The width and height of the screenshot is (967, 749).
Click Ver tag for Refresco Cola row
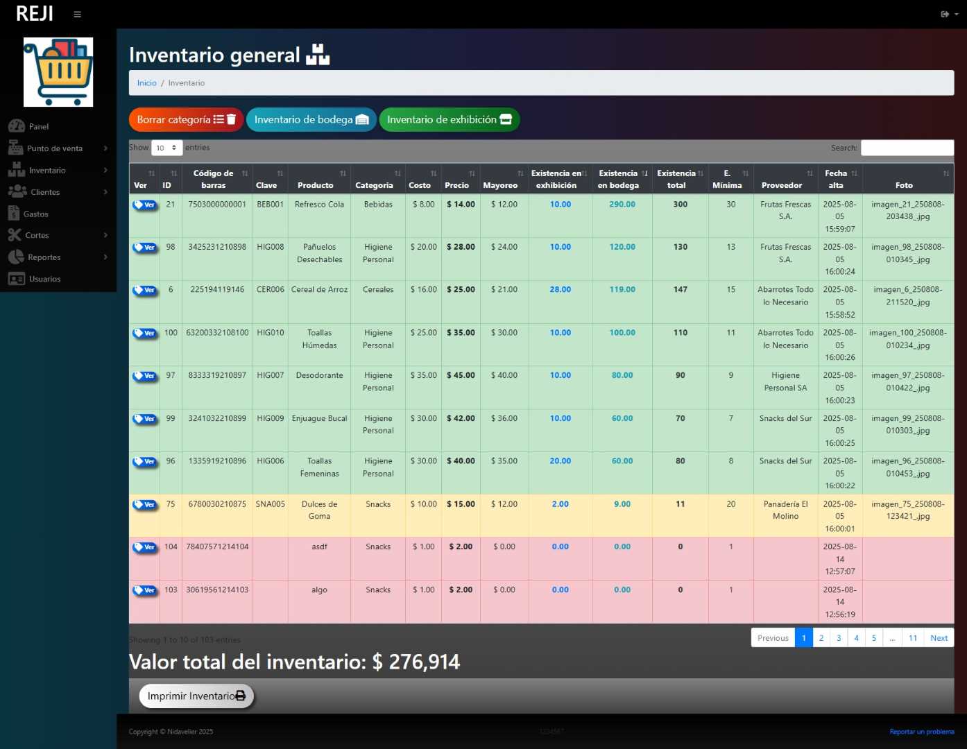click(x=145, y=205)
